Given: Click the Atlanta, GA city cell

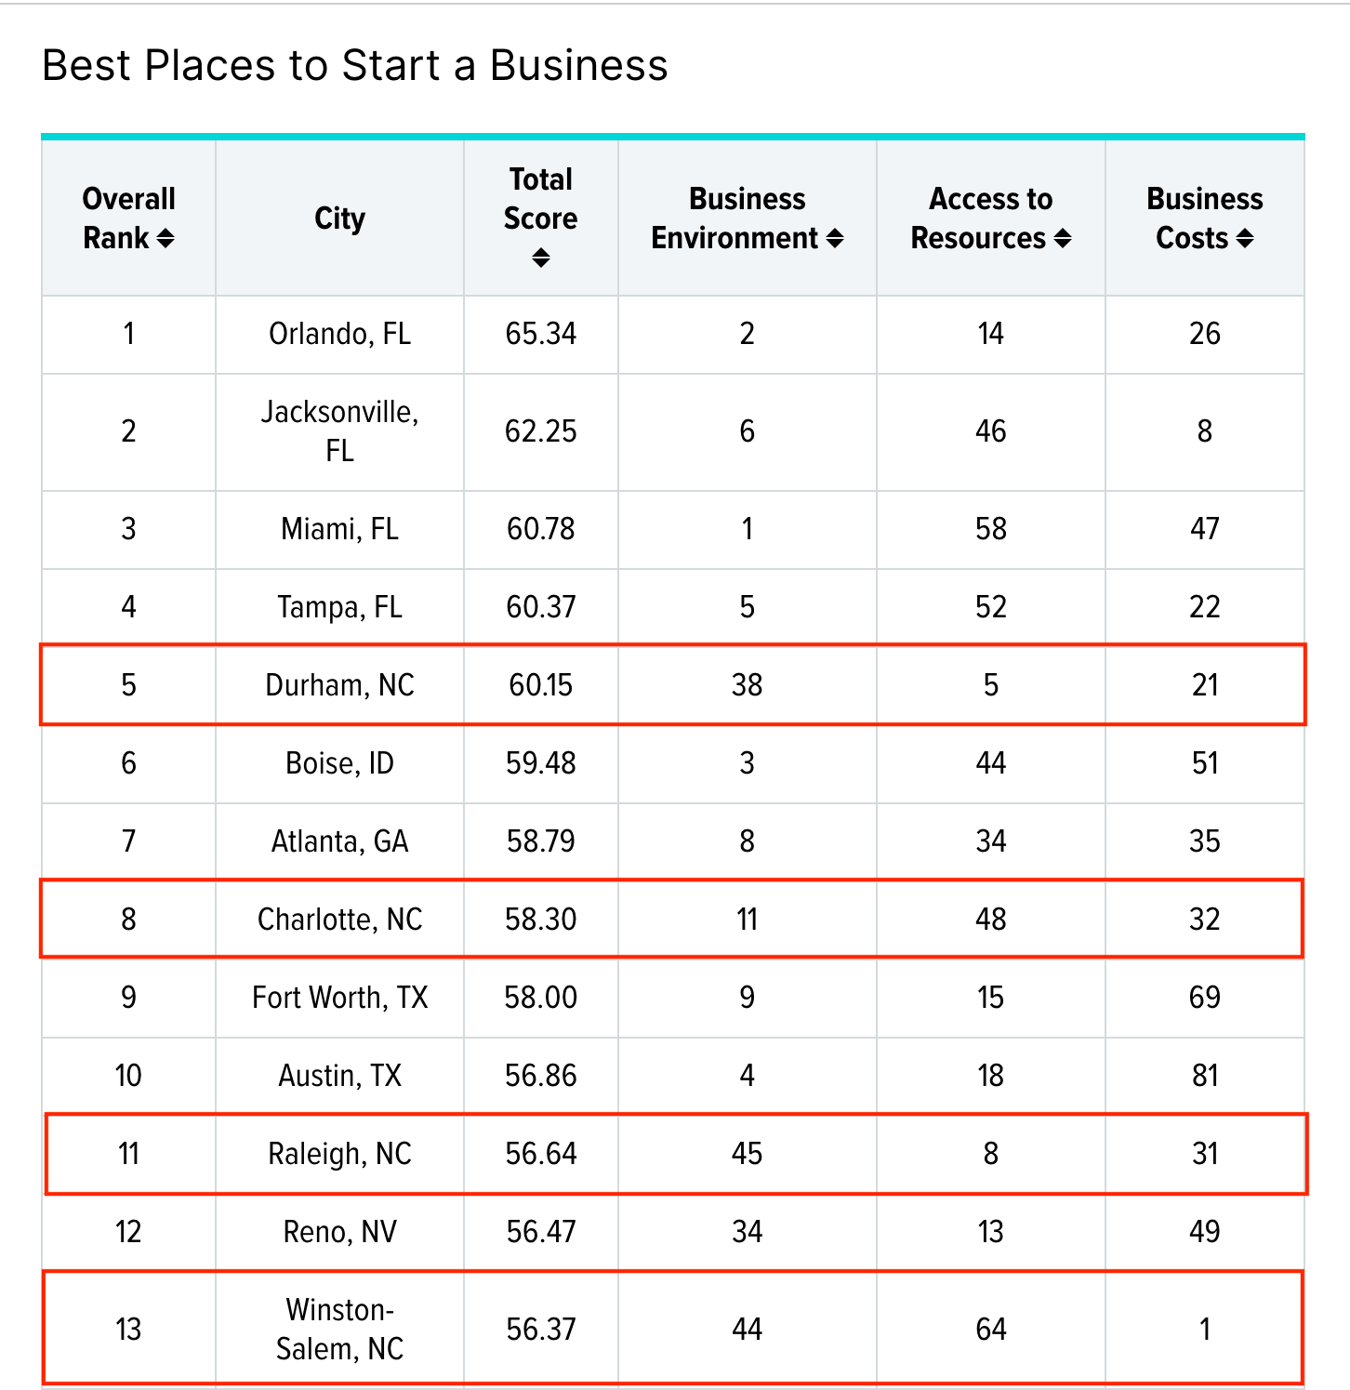Looking at the screenshot, I should point(339,841).
